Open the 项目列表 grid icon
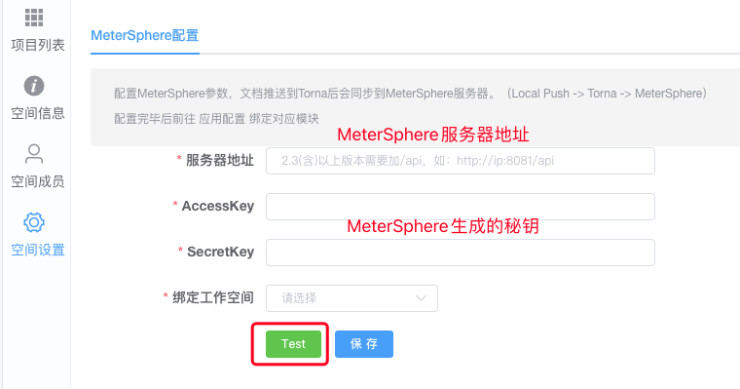The image size is (740, 389). [x=34, y=18]
